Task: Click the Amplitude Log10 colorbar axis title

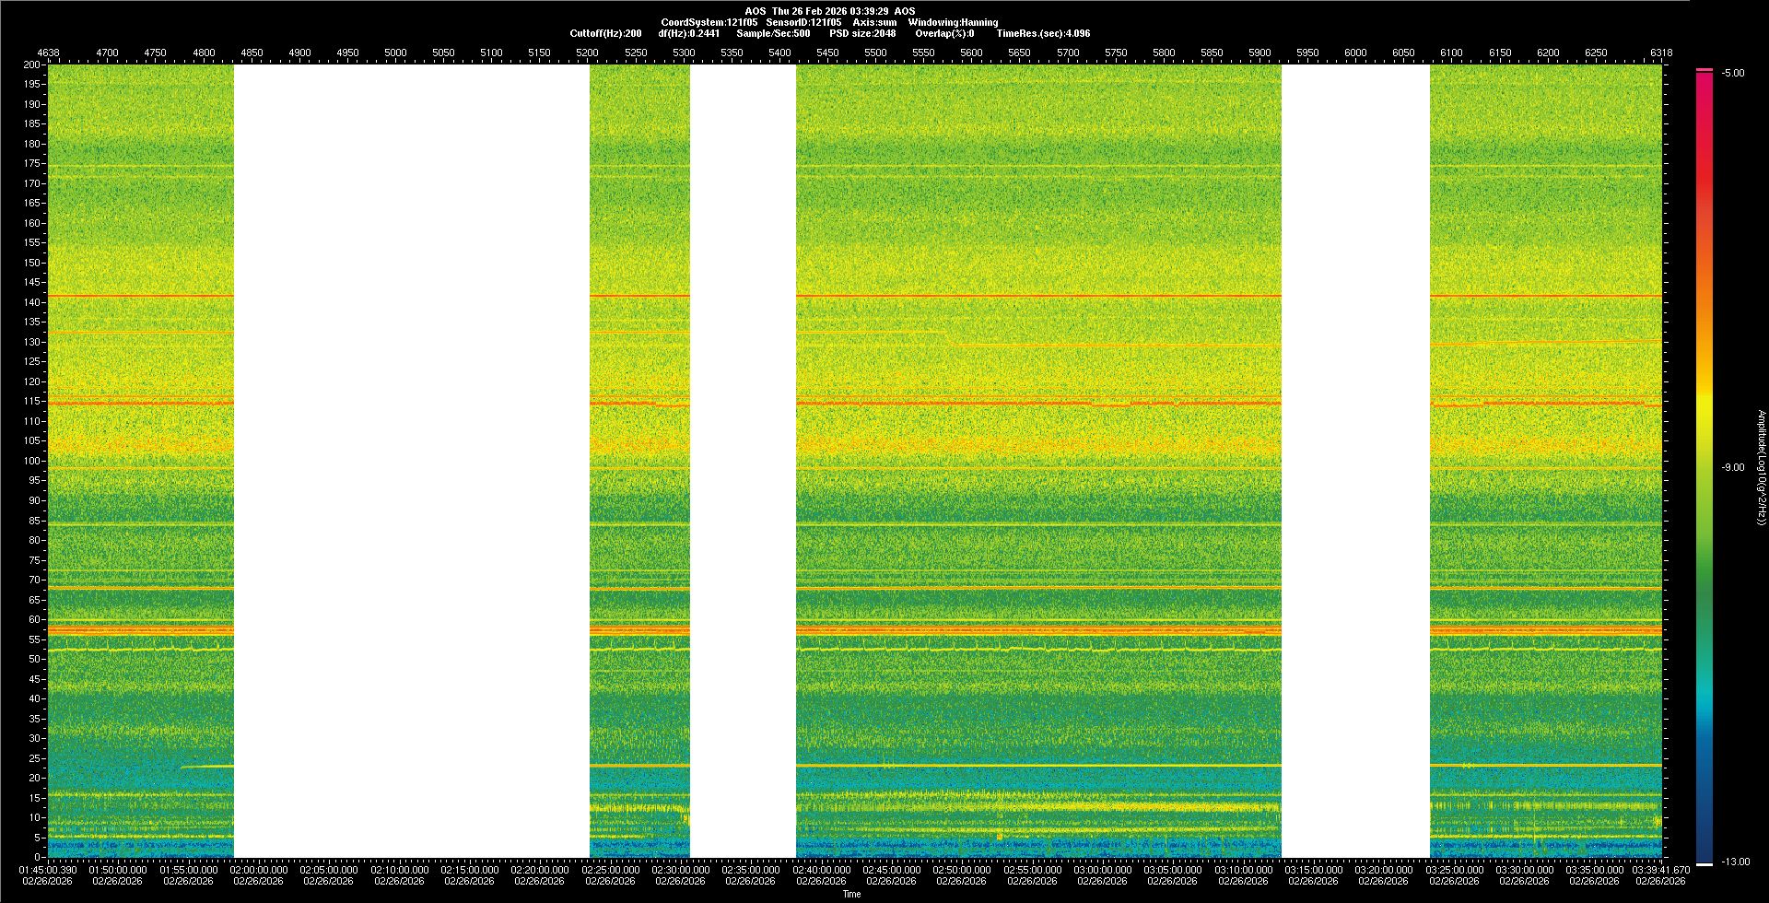Action: click(x=1761, y=468)
